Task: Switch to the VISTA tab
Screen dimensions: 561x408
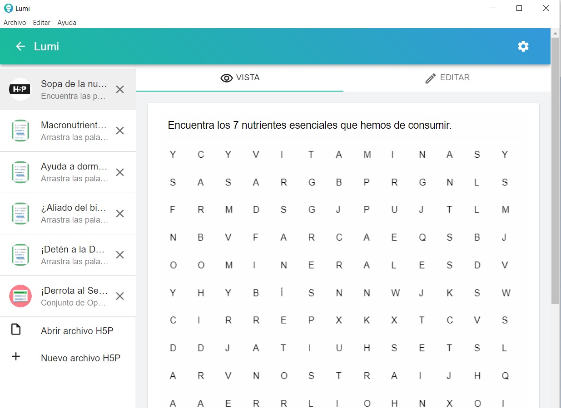Action: click(x=240, y=78)
